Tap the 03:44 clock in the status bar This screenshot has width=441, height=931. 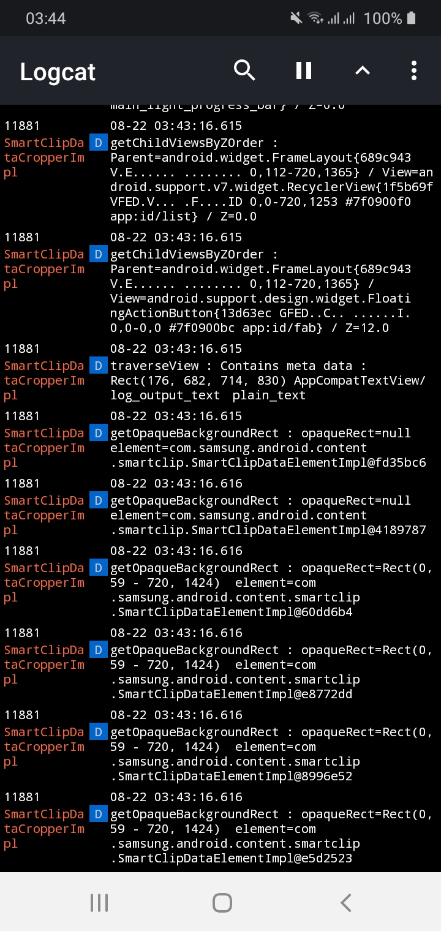click(x=46, y=18)
